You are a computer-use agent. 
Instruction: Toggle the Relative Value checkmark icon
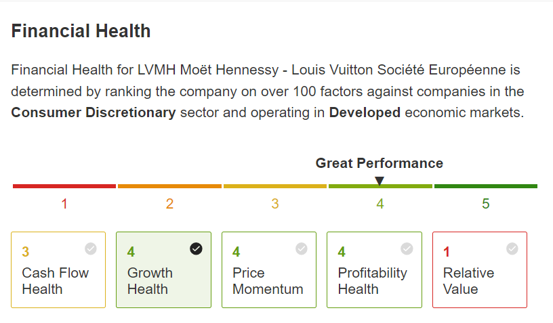(x=512, y=249)
